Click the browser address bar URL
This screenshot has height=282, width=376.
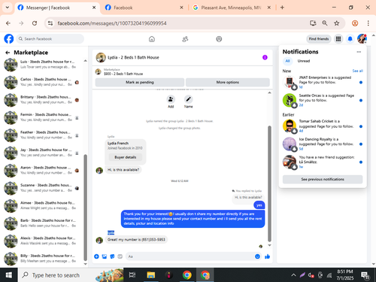coord(112,23)
